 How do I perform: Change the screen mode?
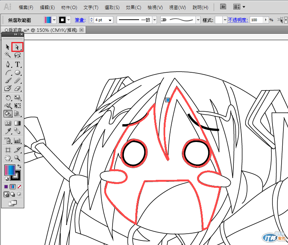pyautogui.click(x=13, y=203)
